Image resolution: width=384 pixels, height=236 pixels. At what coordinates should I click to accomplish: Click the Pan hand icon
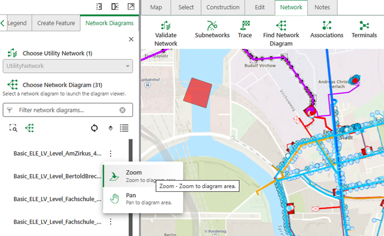point(114,199)
